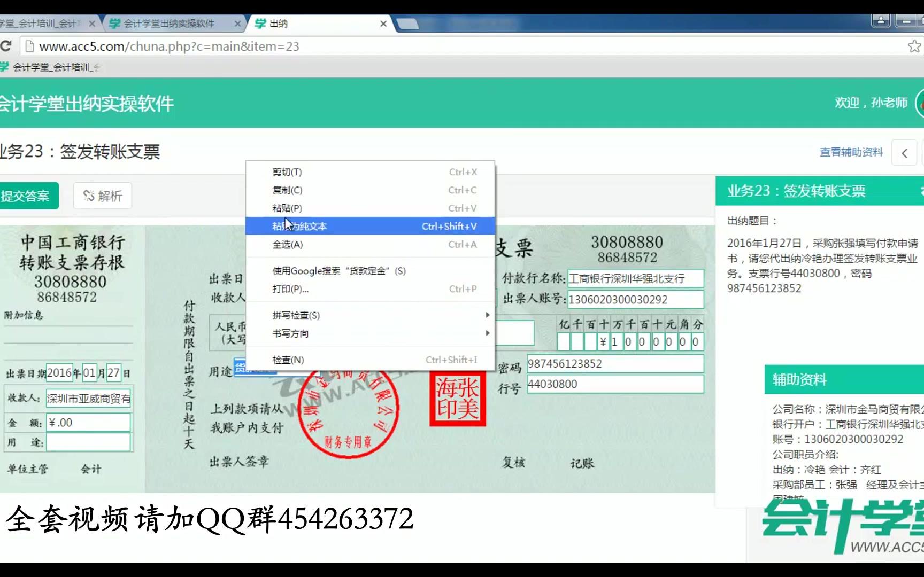Click stub 用途 empty field
Viewport: 924px width, 577px height.
pos(88,442)
